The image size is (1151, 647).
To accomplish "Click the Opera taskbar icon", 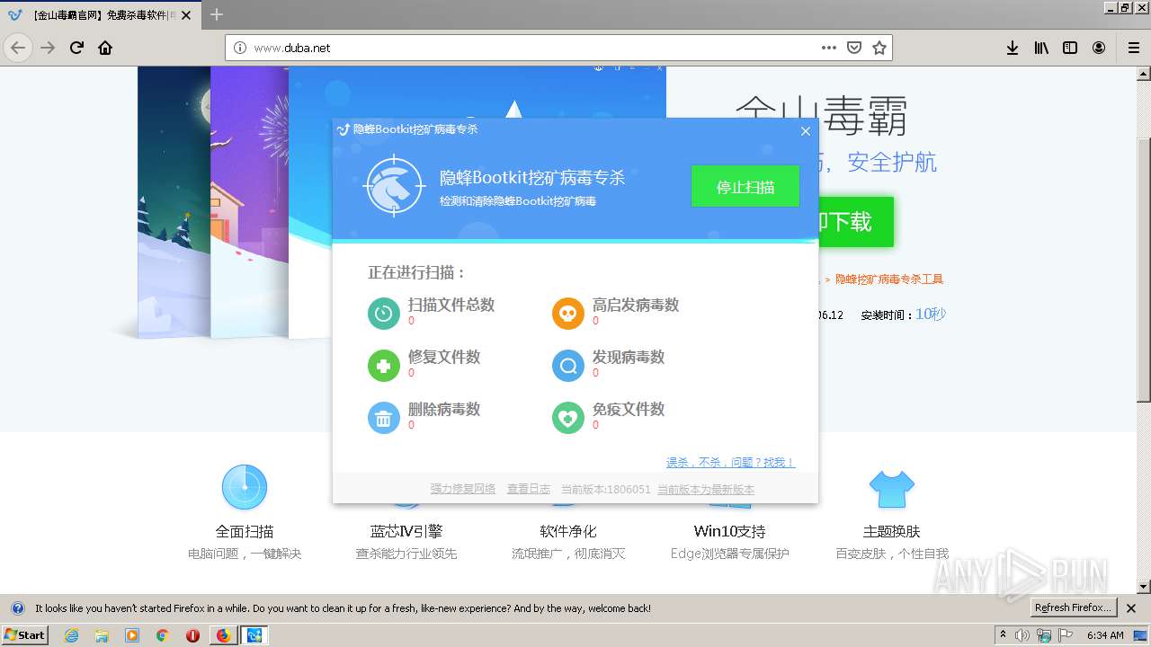I will (x=192, y=635).
